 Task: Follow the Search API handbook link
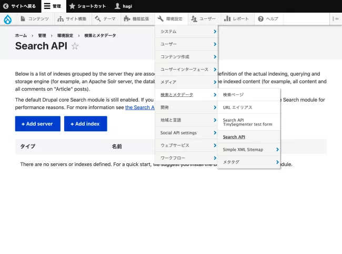[140, 108]
